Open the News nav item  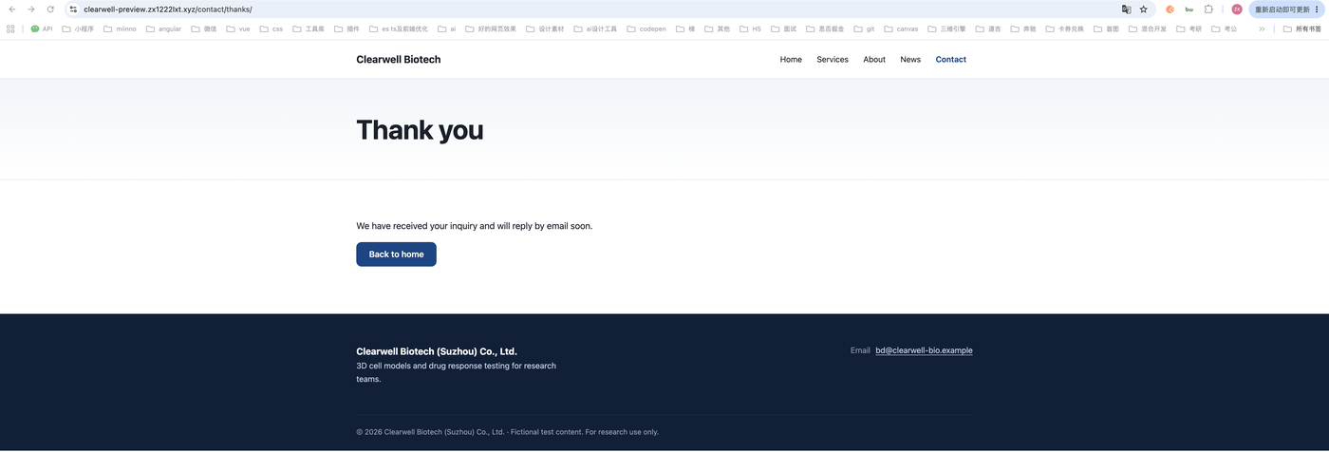(910, 59)
